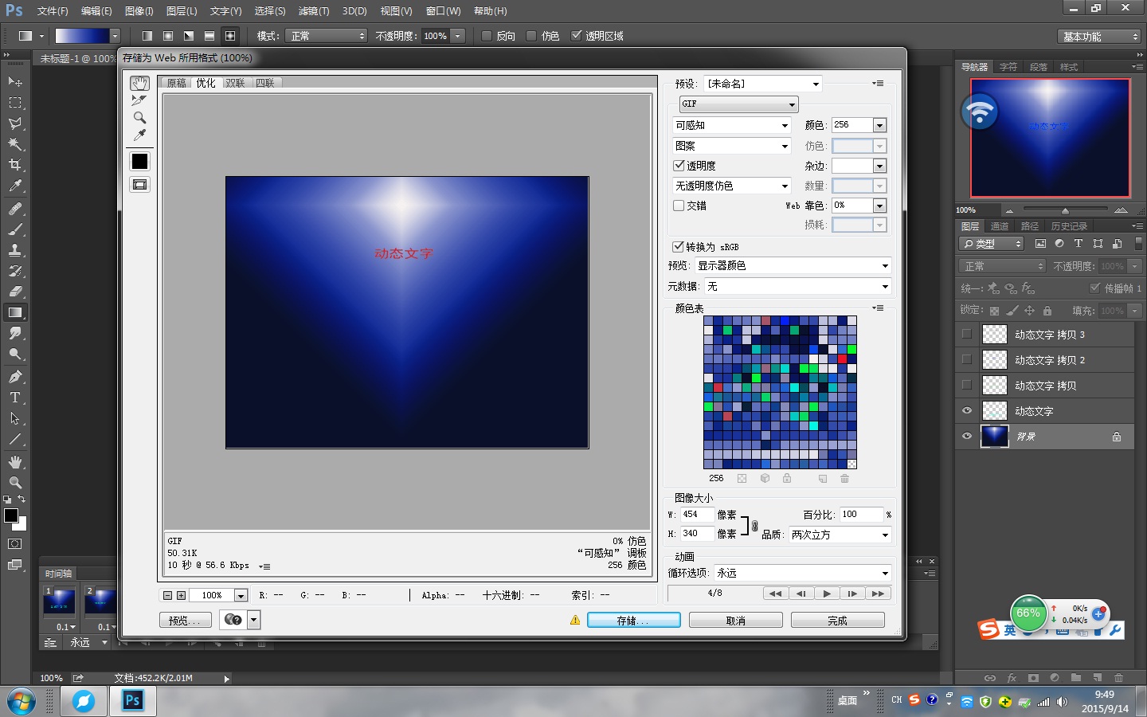This screenshot has height=717, width=1147.
Task: Select the Zoom tool in the dialog
Action: pyautogui.click(x=139, y=118)
